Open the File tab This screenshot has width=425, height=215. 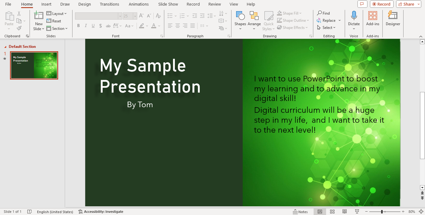(8, 4)
